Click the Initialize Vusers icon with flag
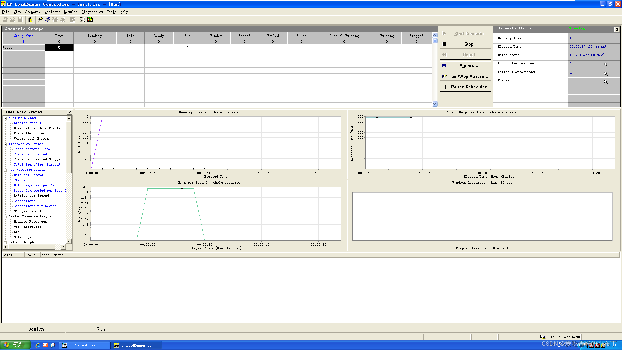The height and width of the screenshot is (350, 622). tap(40, 20)
